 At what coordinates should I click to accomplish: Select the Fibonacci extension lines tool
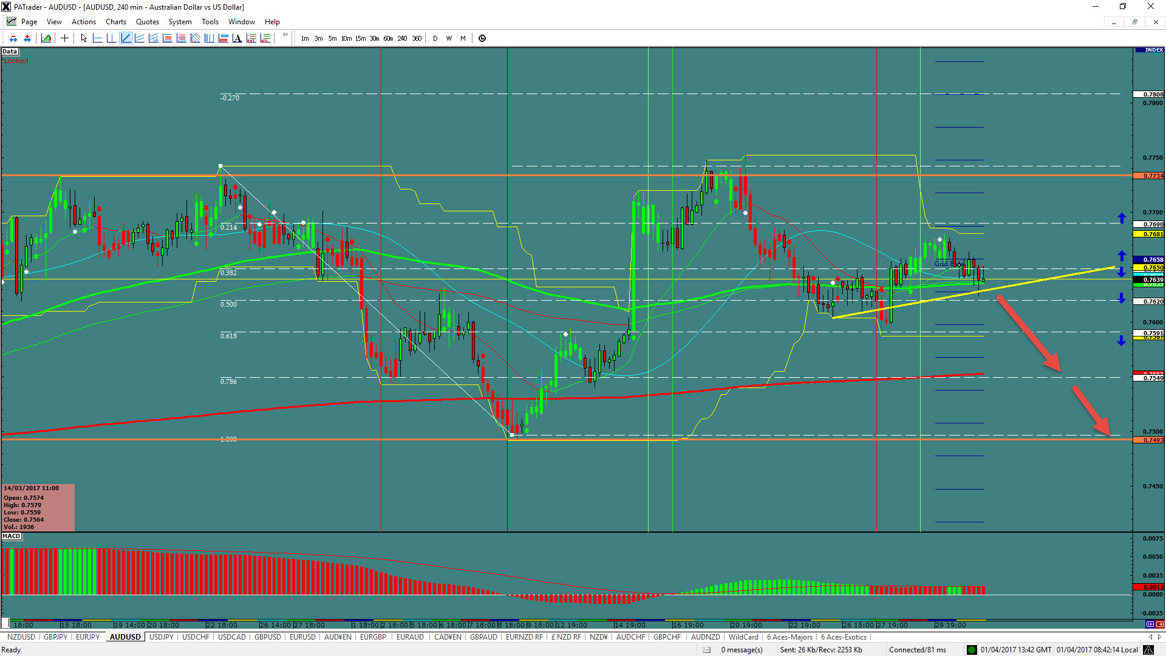click(x=182, y=38)
